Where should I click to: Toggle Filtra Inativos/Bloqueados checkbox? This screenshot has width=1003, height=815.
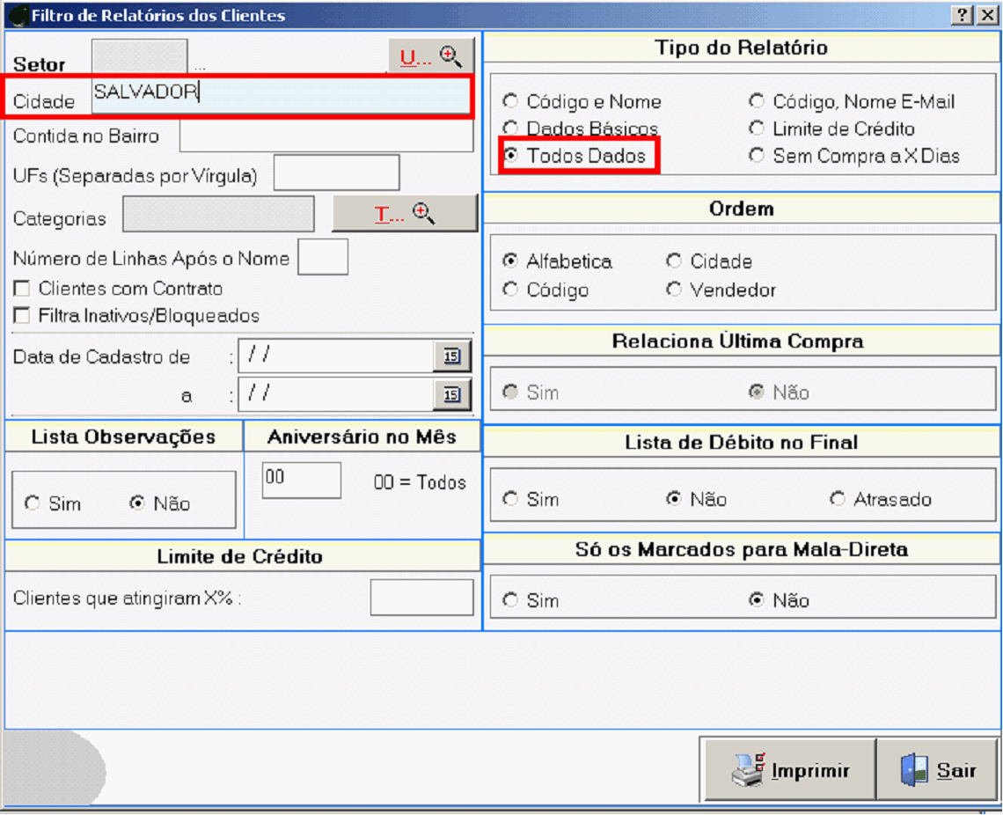(x=22, y=315)
